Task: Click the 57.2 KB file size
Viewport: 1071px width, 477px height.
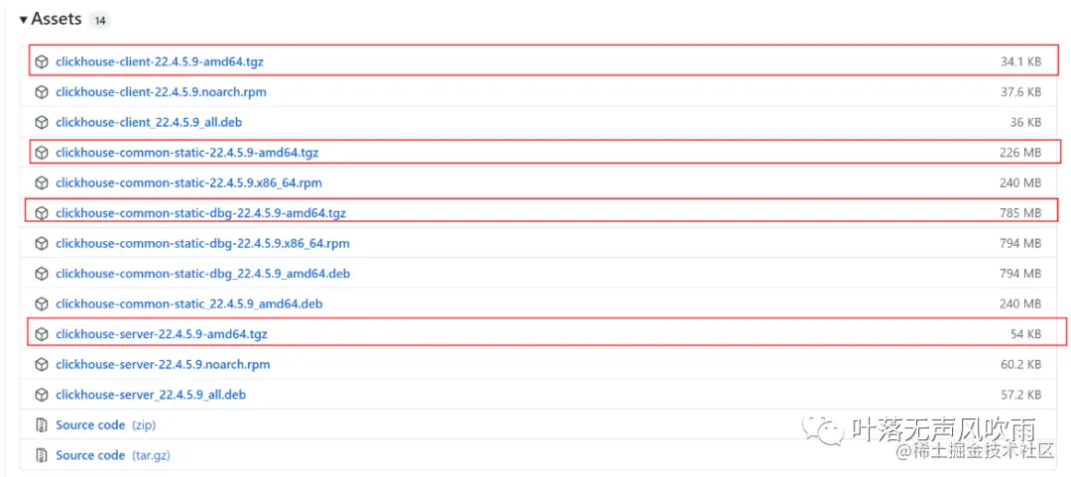Action: [1021, 395]
